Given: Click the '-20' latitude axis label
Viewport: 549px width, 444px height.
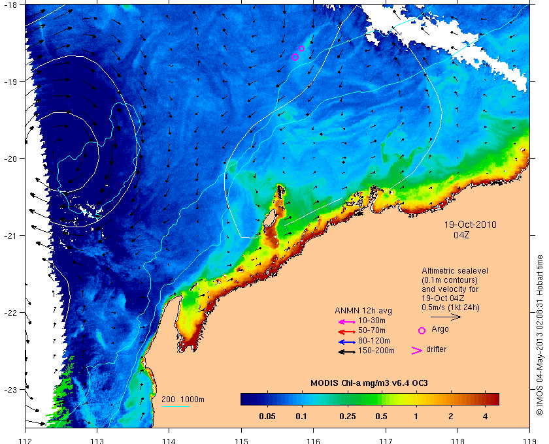Looking at the screenshot, I should [10, 159].
